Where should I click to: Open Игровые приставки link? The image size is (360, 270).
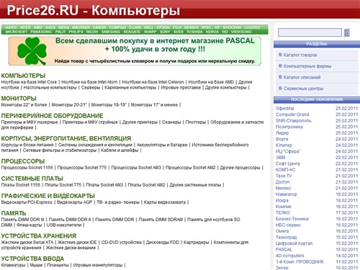coord(181,88)
